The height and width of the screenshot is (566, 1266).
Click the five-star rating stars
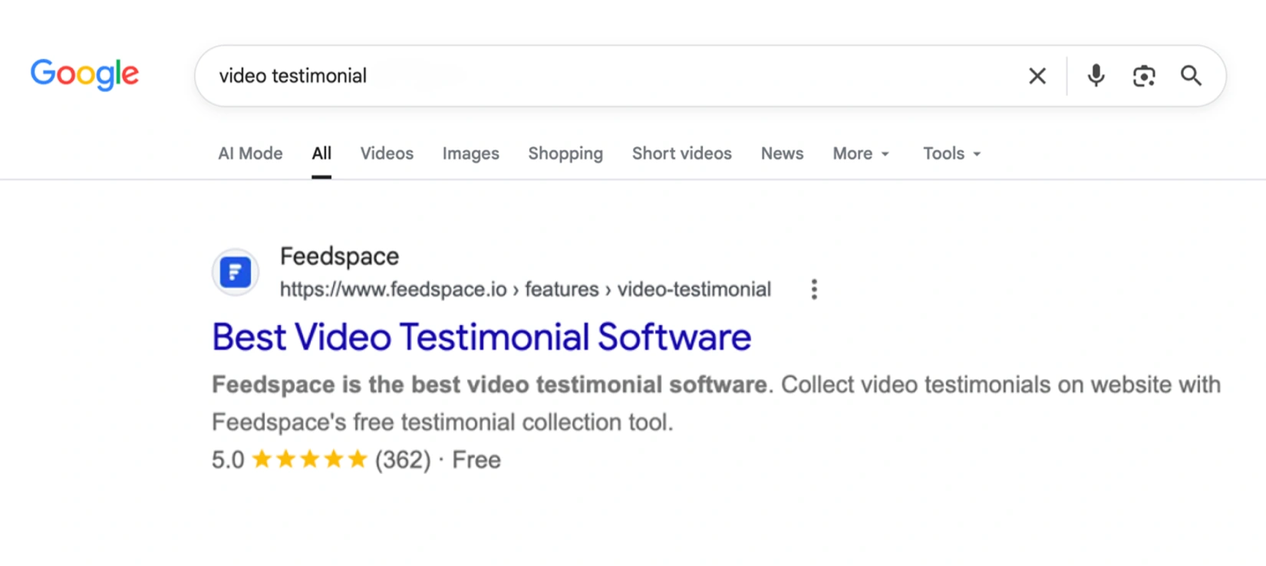pos(310,459)
